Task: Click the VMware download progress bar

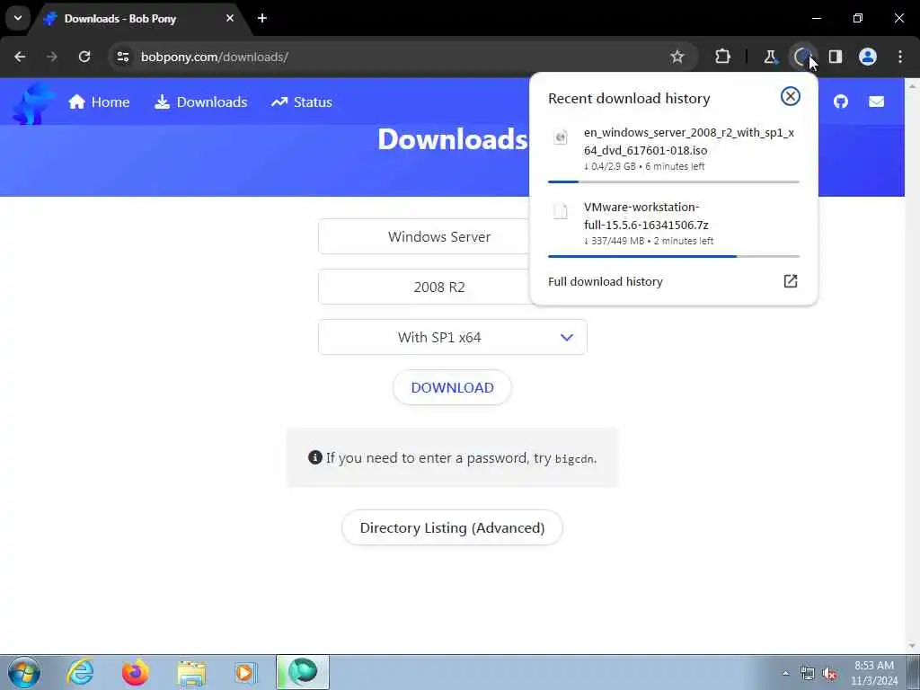Action: (x=674, y=256)
